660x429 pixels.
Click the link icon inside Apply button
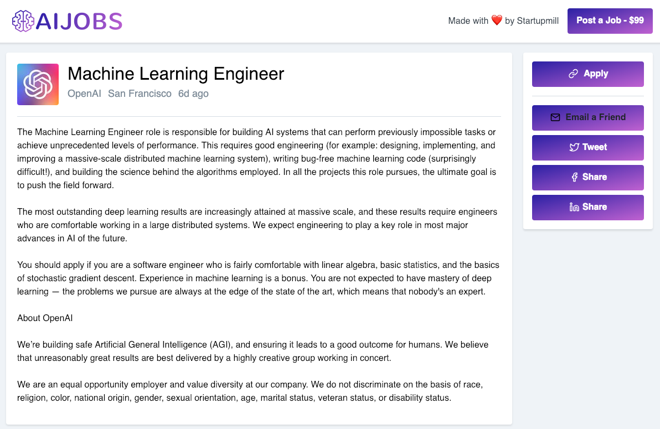(x=573, y=74)
